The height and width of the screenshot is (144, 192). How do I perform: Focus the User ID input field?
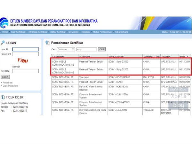click(x=26, y=49)
